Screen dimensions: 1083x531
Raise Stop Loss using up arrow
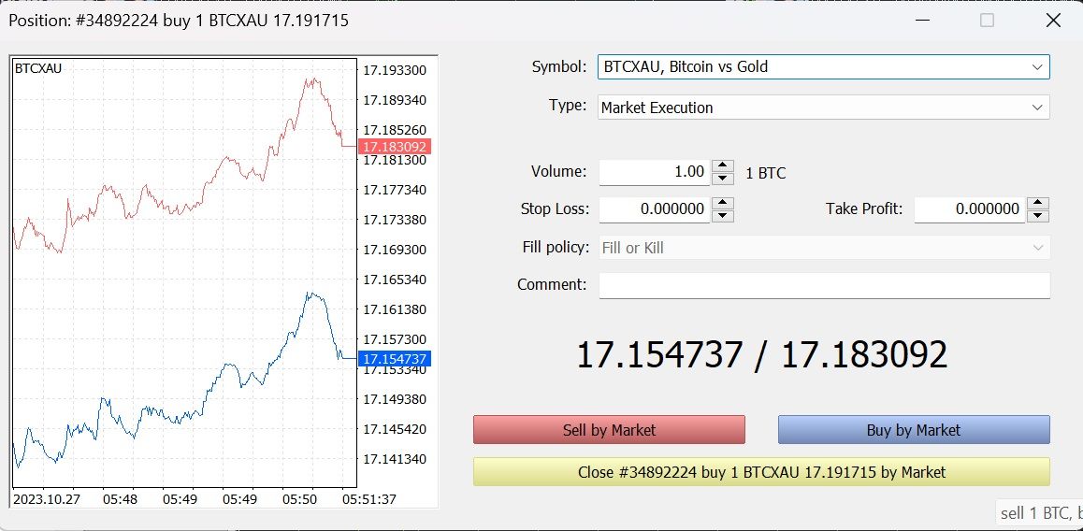coord(722,203)
